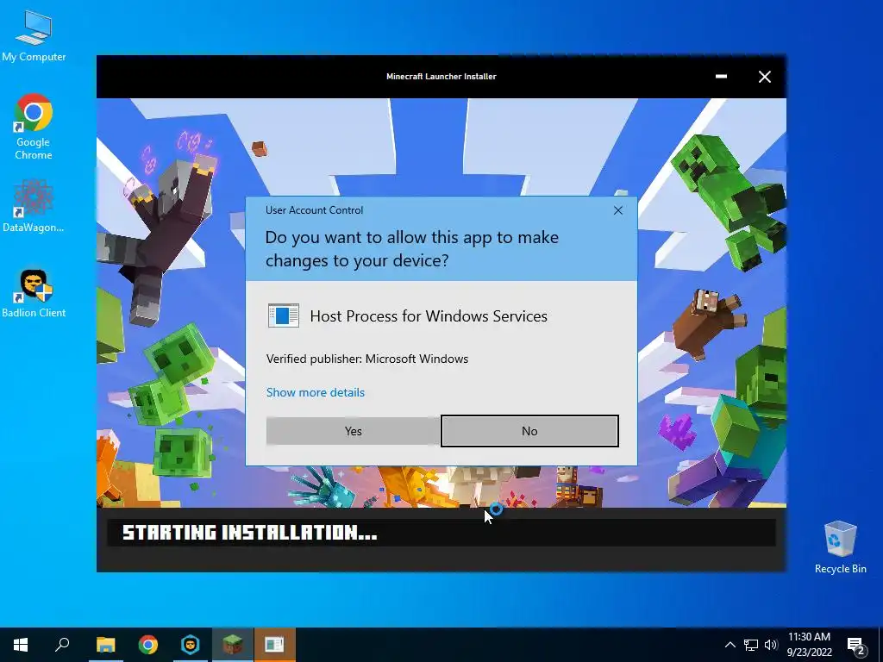The image size is (883, 662).
Task: Expand the hidden system tray icons
Action: coord(730,645)
